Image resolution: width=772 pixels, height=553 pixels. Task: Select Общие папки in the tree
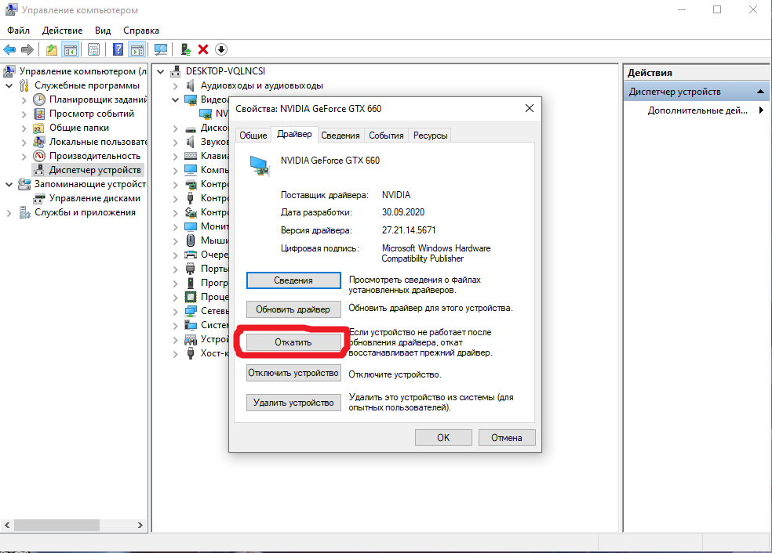click(x=78, y=128)
